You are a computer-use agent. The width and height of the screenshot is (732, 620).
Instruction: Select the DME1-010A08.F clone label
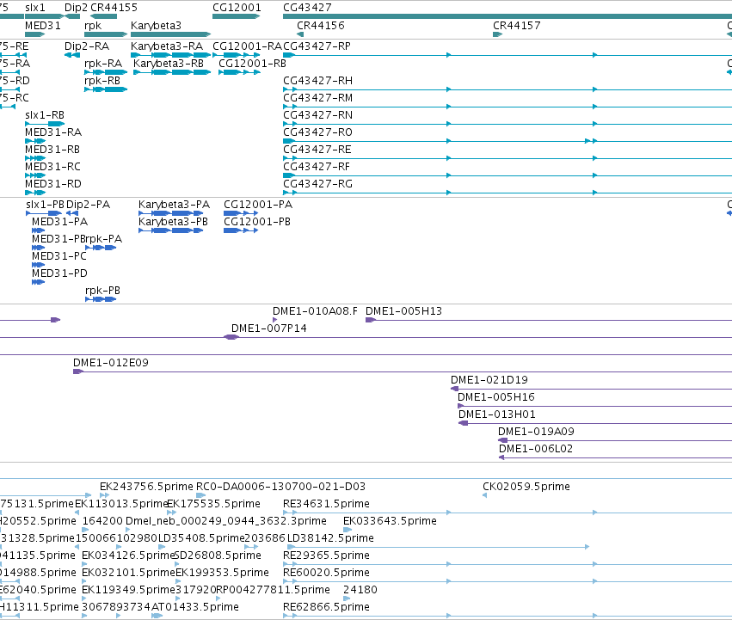point(315,311)
